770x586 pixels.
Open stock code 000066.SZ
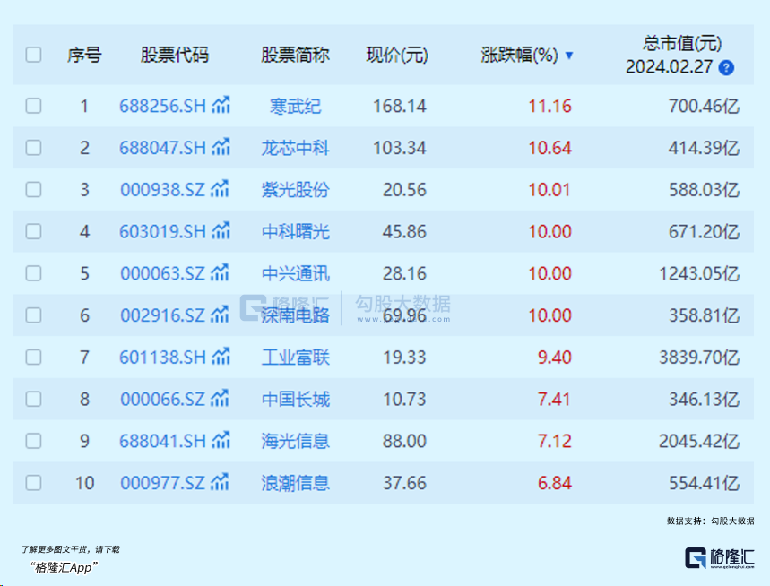point(162,399)
